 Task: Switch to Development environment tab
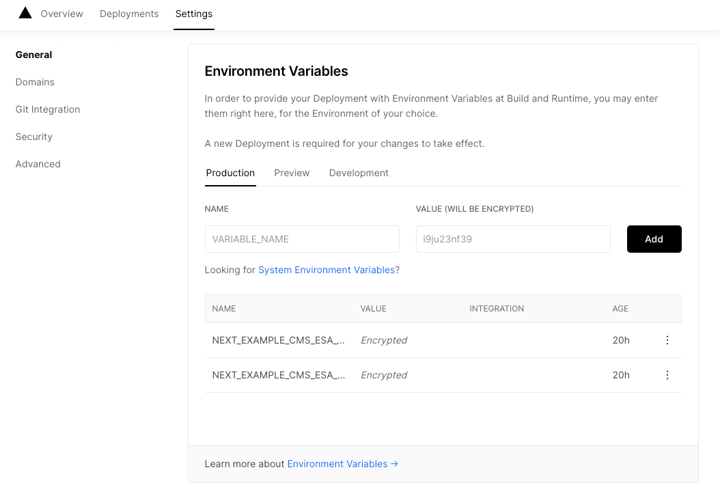[359, 173]
